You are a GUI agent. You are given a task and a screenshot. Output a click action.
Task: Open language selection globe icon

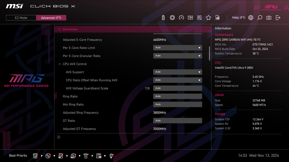coord(251,18)
